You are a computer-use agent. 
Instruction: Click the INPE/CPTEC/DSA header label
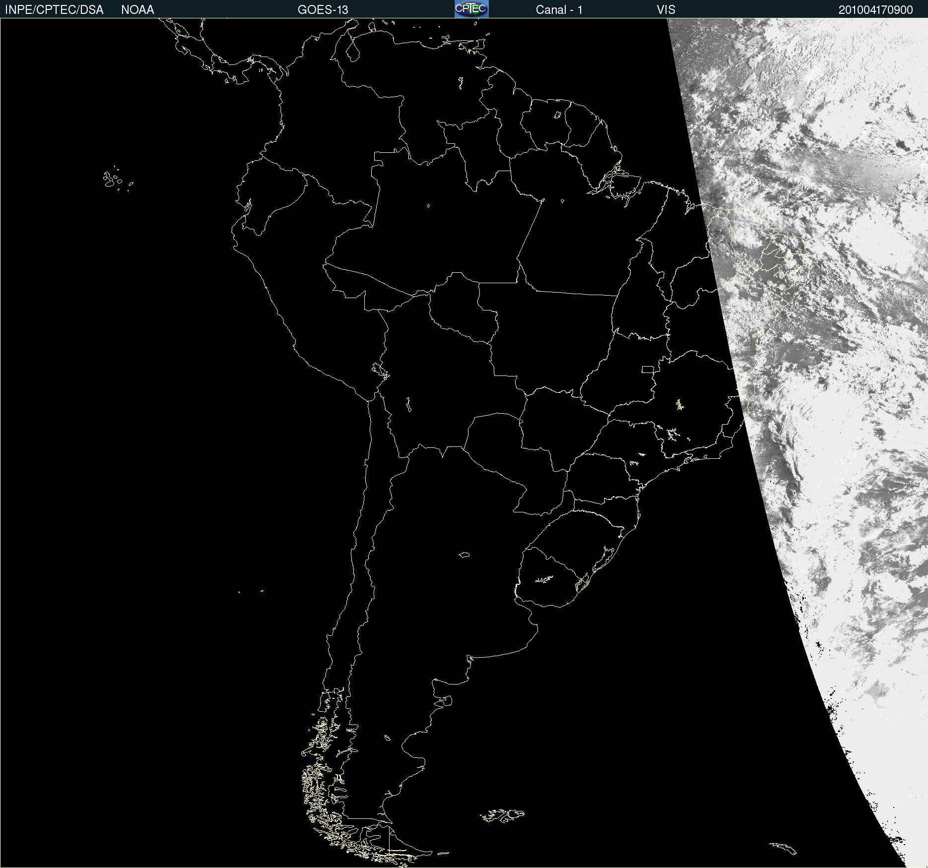click(54, 10)
